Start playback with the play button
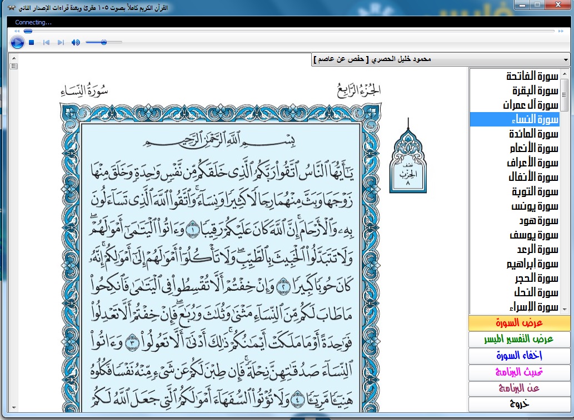 click(x=17, y=42)
